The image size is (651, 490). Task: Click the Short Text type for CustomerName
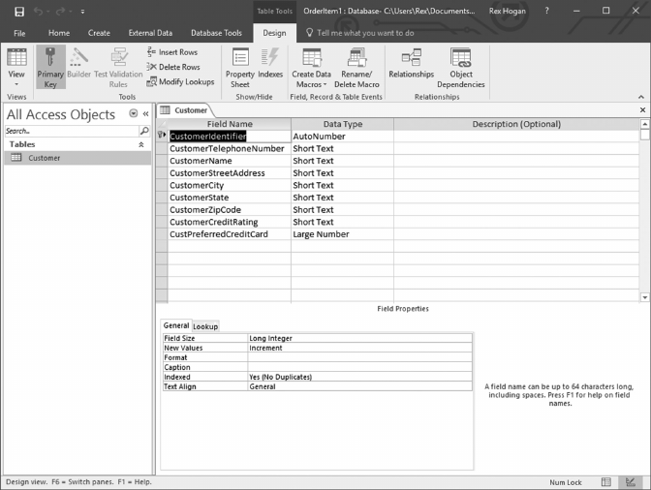point(342,161)
